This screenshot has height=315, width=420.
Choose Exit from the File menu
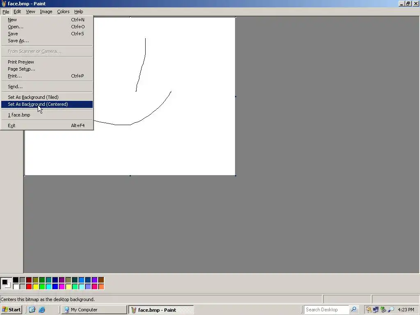click(47, 126)
